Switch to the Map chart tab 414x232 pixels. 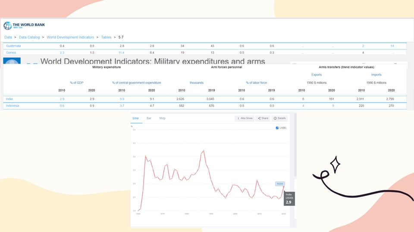point(163,119)
